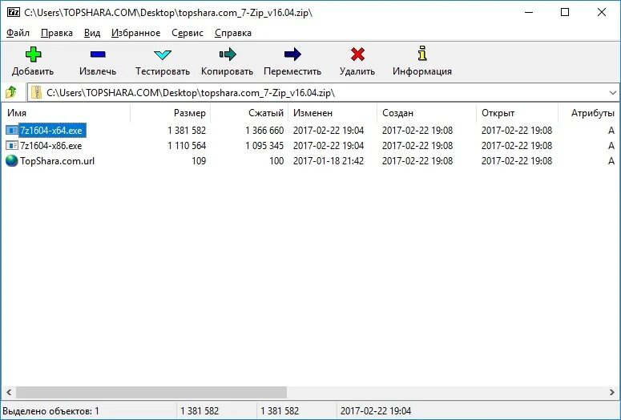Sort by Сжатый column header

[249, 113]
